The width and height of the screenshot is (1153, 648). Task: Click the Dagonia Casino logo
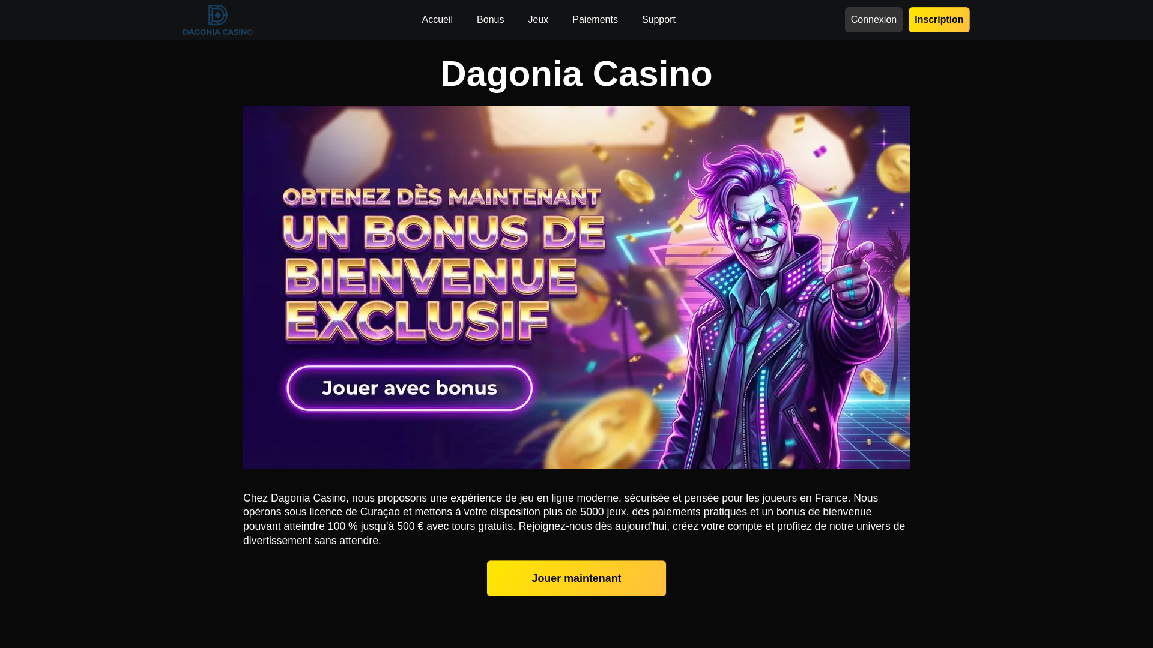click(217, 20)
